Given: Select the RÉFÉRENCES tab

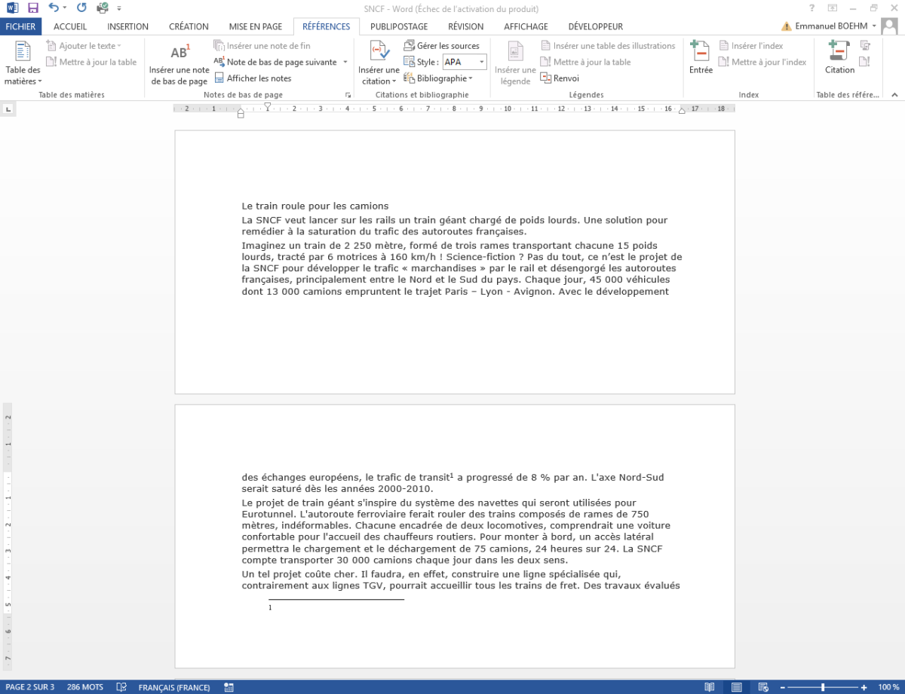Looking at the screenshot, I should click(x=327, y=26).
